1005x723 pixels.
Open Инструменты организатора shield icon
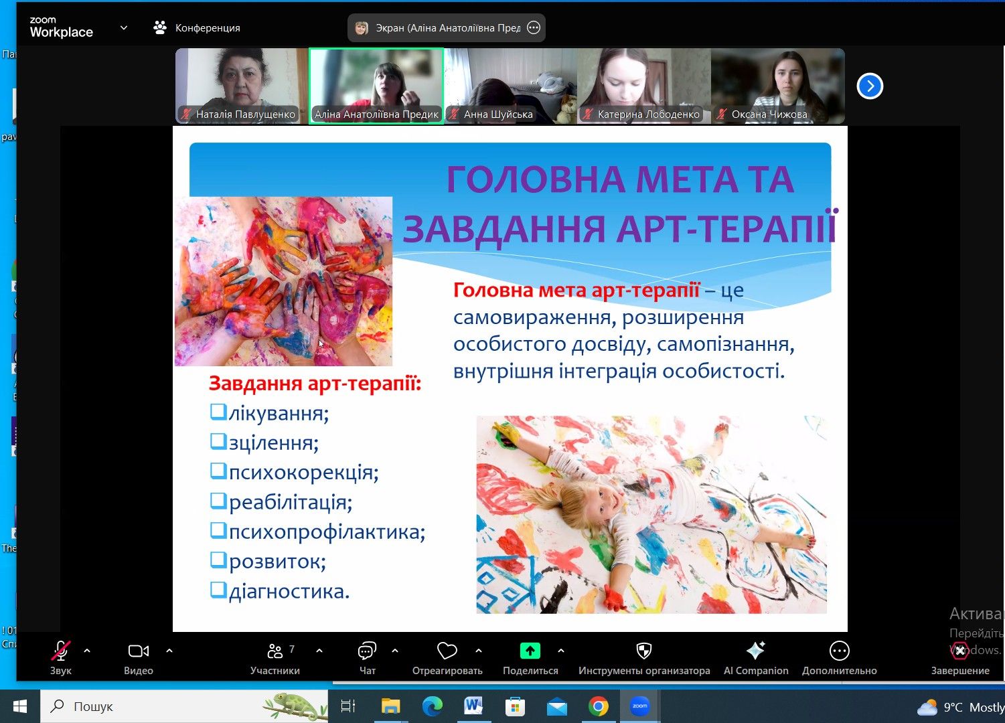click(643, 651)
